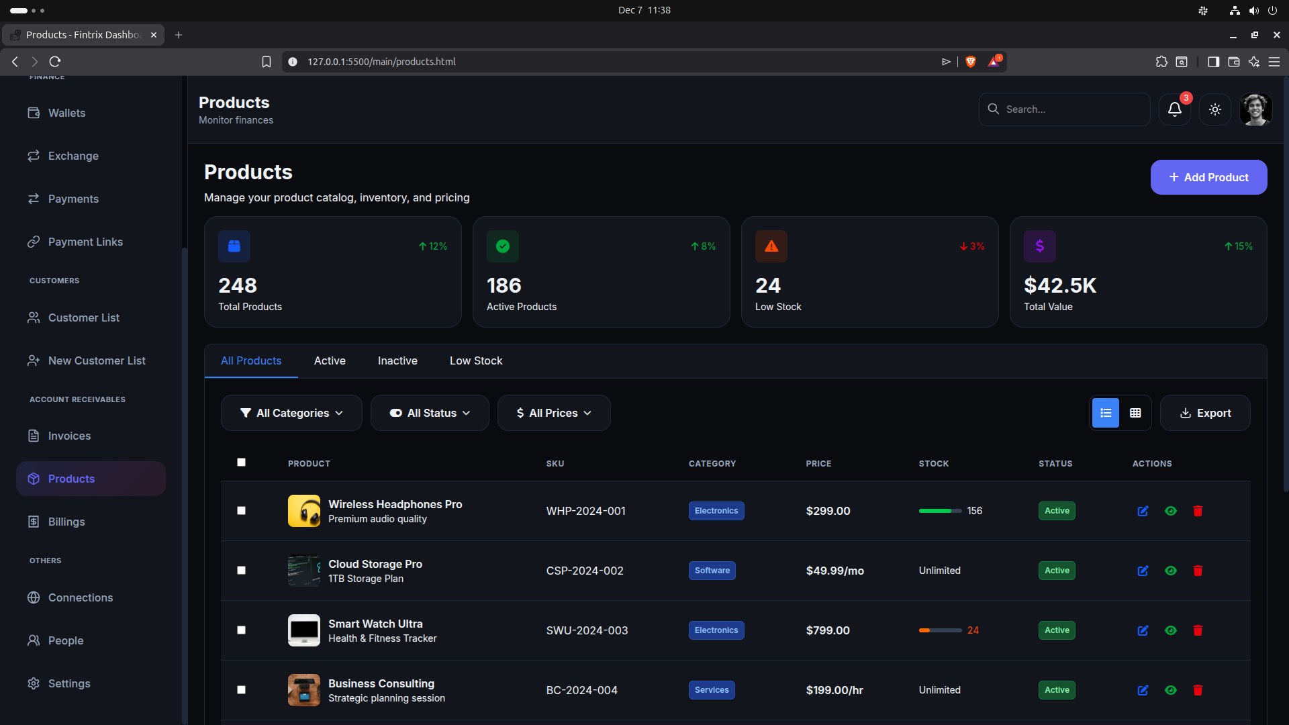Switch to grid view layout
The height and width of the screenshot is (725, 1289).
coord(1135,413)
